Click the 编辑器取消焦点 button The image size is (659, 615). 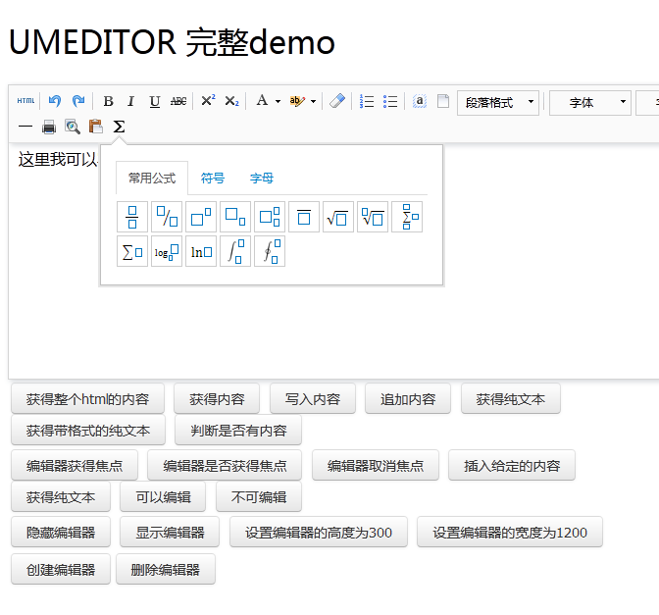point(376,465)
